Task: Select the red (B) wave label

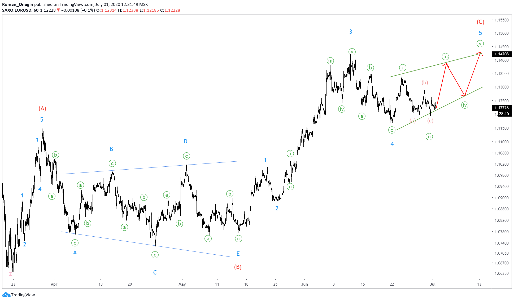Action: click(x=238, y=267)
